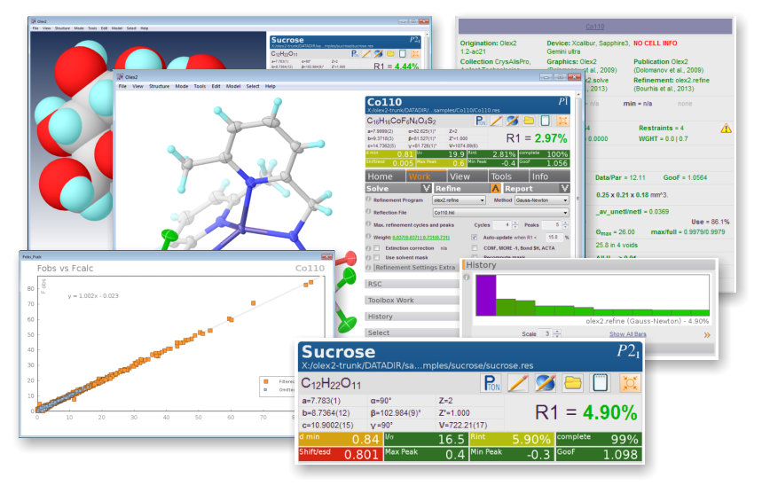Open the Structure menu in the Co110 window

tap(159, 86)
